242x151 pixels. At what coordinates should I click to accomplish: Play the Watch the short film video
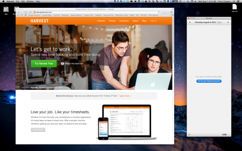coord(72,63)
